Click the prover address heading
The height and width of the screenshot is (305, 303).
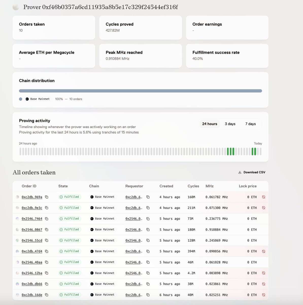click(100, 7)
